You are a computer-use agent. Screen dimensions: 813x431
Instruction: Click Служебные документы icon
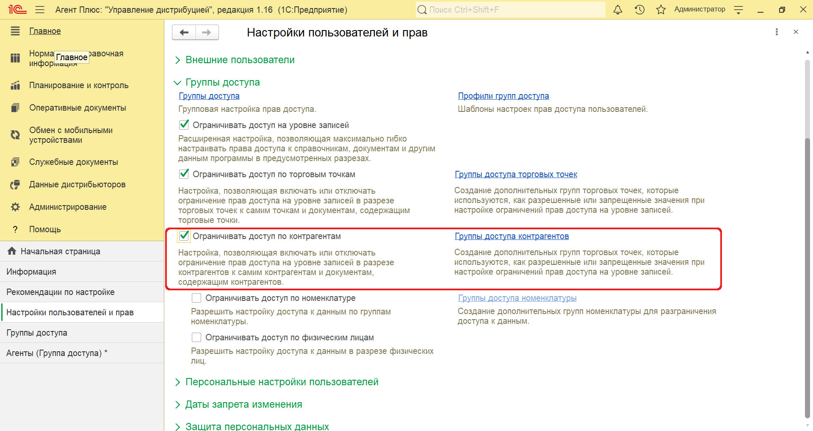pyautogui.click(x=15, y=162)
